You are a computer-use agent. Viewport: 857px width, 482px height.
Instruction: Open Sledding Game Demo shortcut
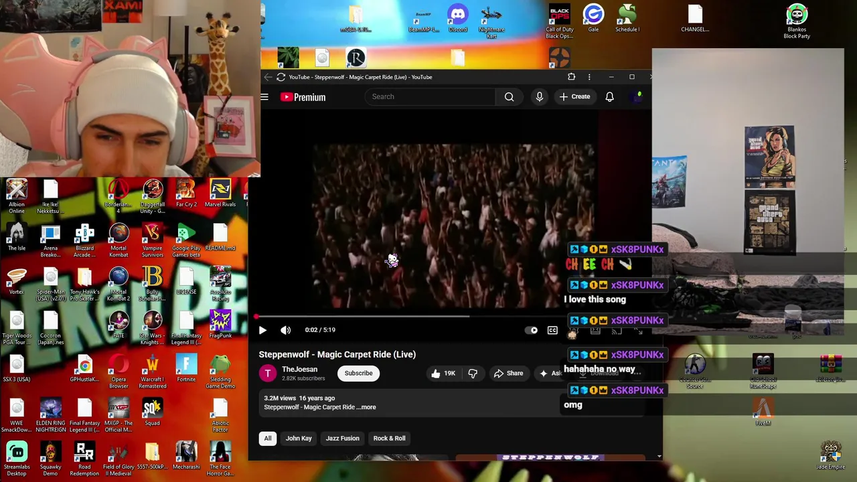tap(220, 372)
